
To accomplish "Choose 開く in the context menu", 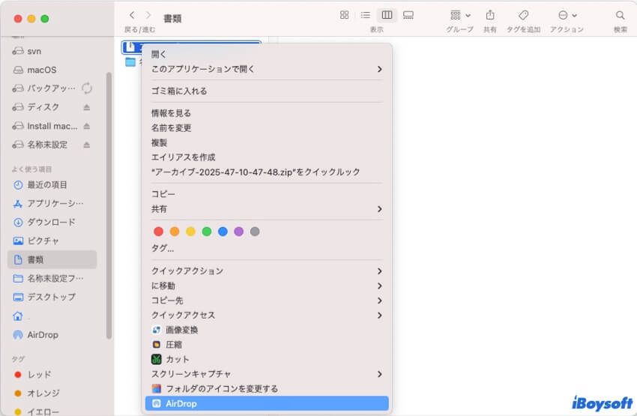I will tap(267, 55).
